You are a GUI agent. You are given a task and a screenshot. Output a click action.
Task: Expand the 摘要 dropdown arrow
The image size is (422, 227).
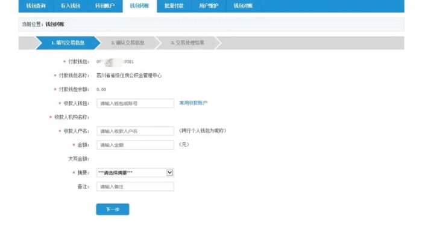[x=169, y=172]
